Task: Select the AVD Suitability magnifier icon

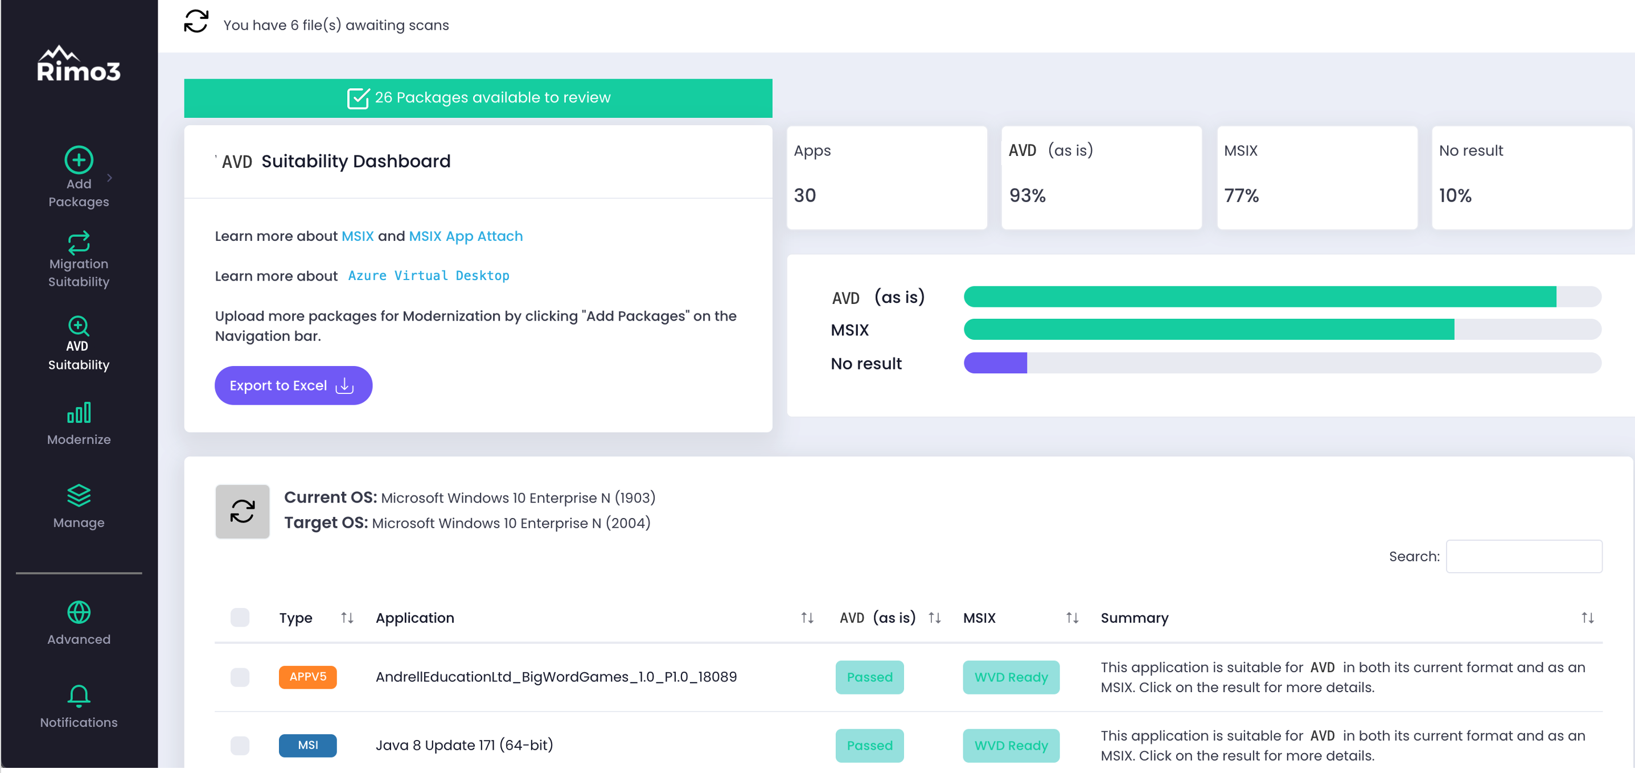Action: [x=79, y=326]
